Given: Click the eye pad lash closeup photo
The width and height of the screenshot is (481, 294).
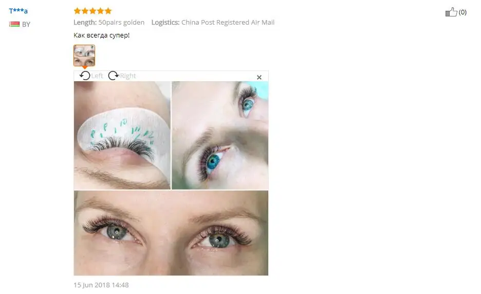Looking at the screenshot, I should (x=122, y=135).
